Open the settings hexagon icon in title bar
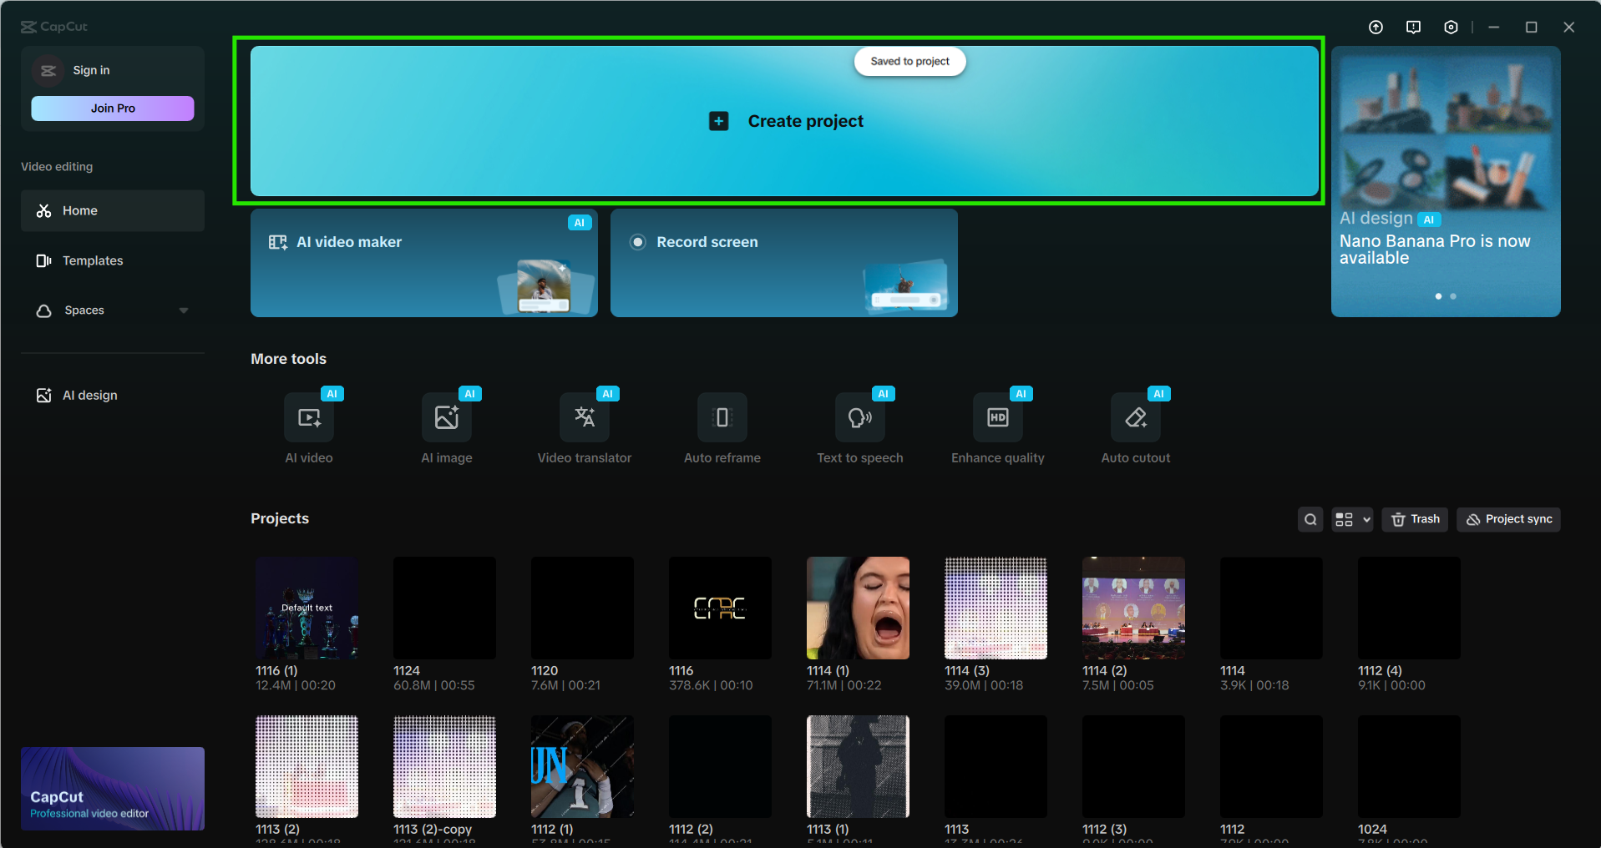This screenshot has width=1601, height=848. coord(1451,28)
